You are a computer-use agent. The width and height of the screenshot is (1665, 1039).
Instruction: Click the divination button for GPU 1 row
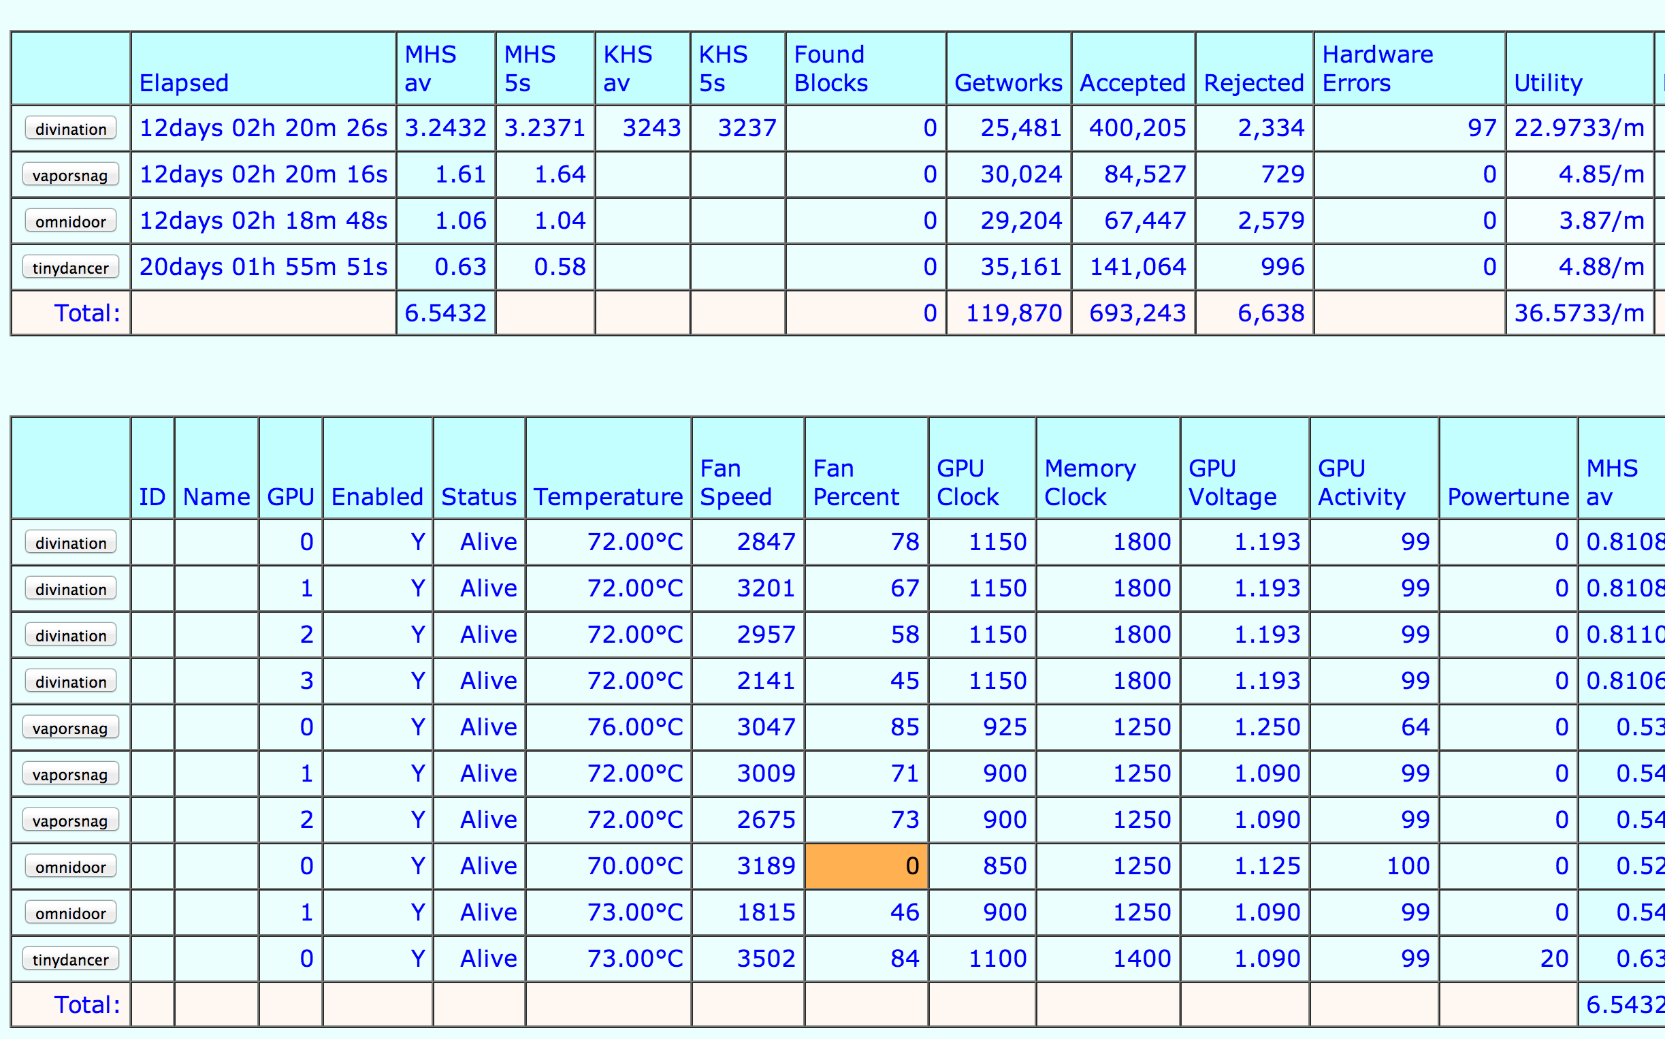click(71, 589)
